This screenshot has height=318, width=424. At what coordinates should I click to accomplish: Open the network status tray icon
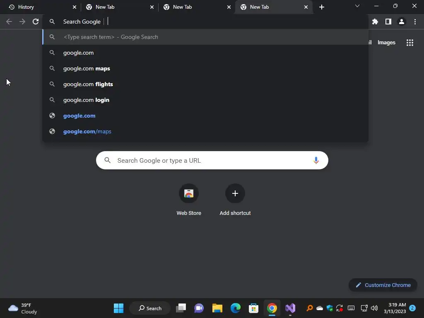[364, 308]
